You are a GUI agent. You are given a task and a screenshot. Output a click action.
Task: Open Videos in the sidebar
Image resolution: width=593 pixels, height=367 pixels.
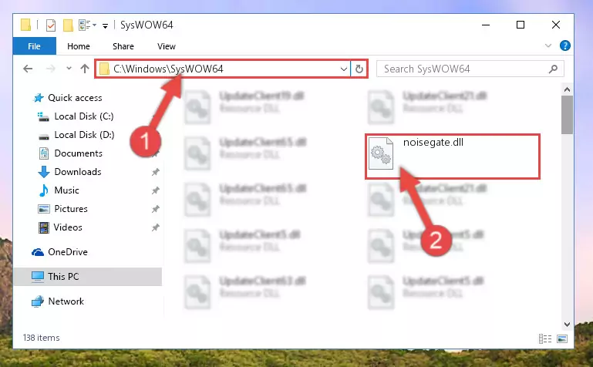[x=68, y=227]
